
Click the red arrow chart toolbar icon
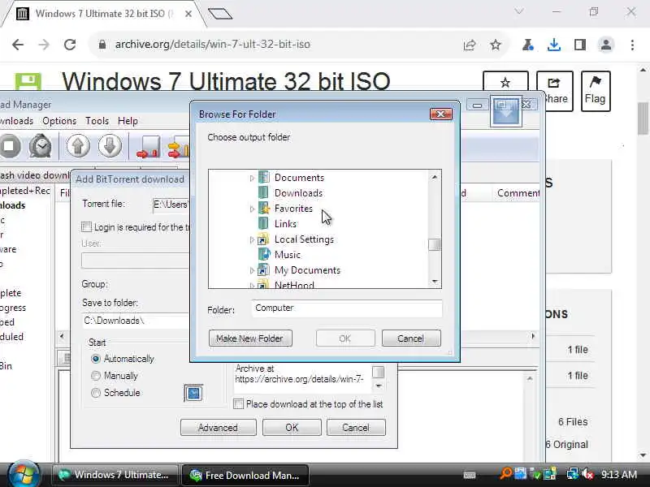(148, 148)
